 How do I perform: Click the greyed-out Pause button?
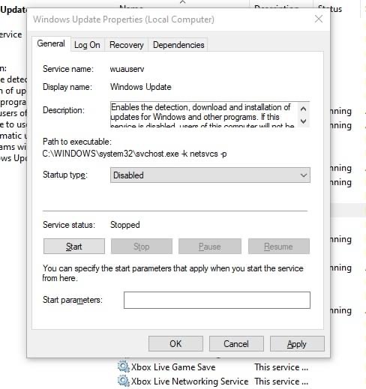210,247
